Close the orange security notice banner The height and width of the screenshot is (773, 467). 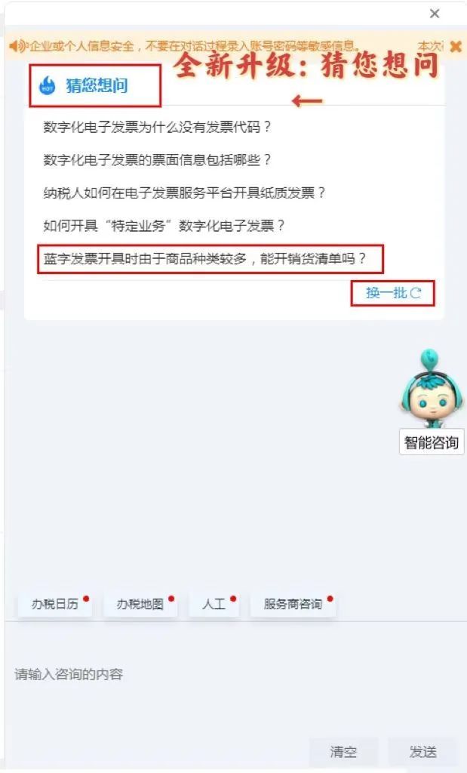pyautogui.click(x=456, y=47)
